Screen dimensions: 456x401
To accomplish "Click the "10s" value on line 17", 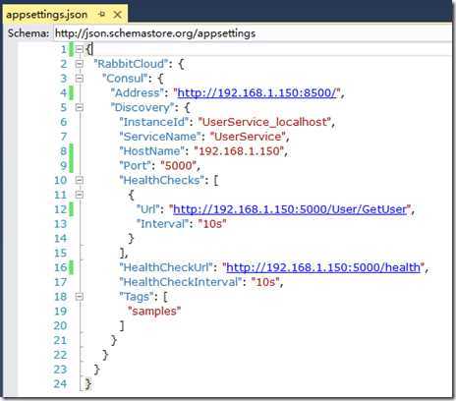I will click(x=265, y=282).
